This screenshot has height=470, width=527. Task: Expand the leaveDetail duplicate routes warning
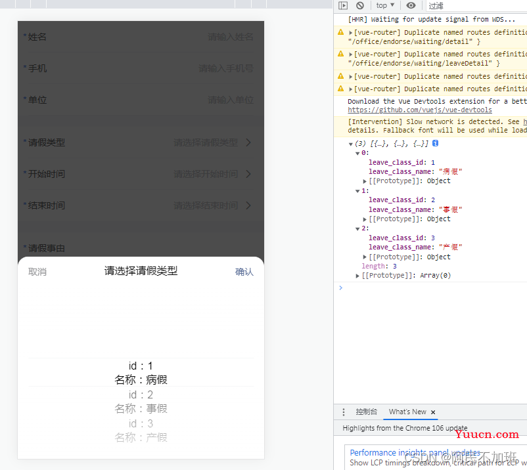coord(350,54)
